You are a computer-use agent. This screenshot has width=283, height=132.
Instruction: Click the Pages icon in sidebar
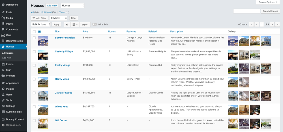point(3,24)
